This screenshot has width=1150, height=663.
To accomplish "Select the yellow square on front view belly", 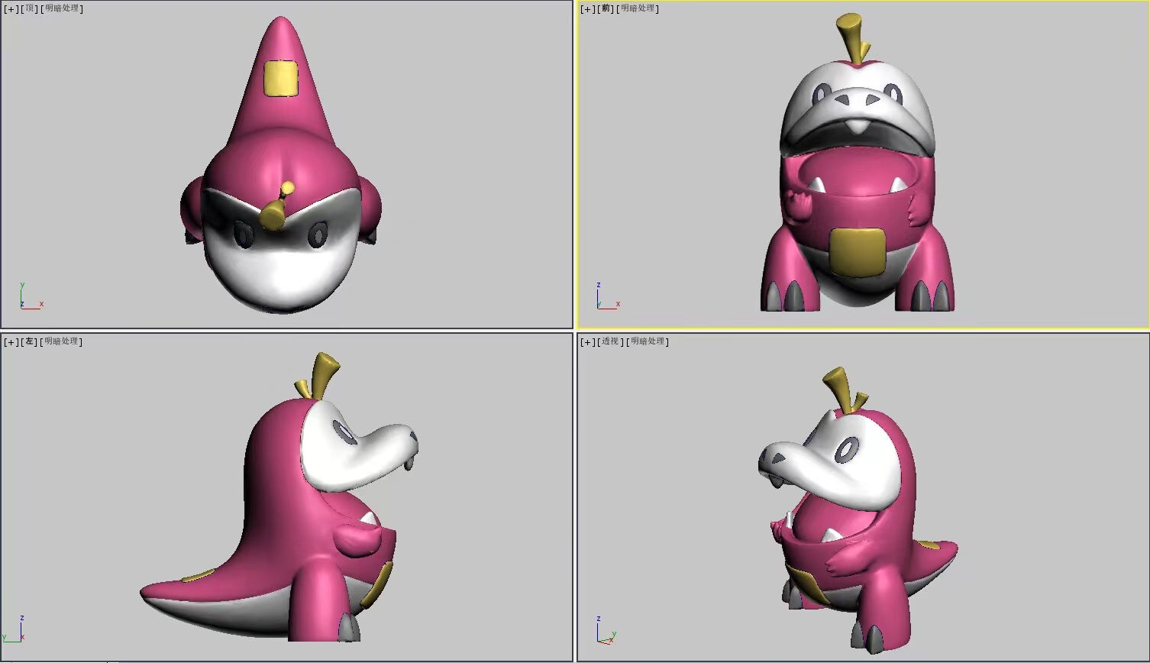I will point(858,251).
